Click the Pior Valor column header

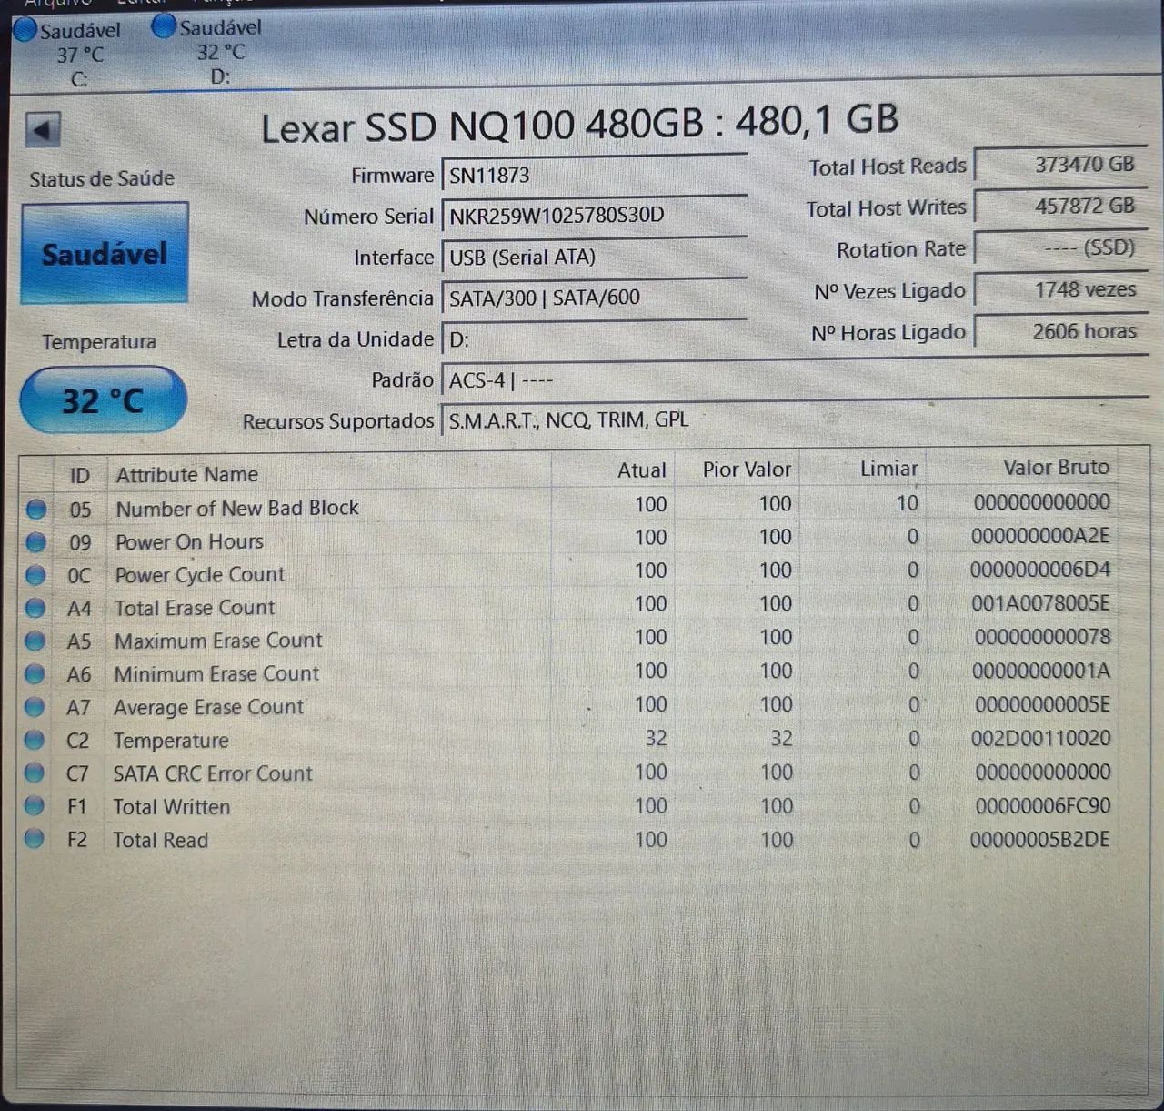747,470
